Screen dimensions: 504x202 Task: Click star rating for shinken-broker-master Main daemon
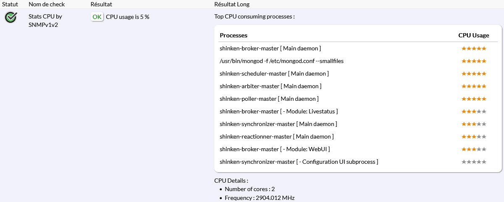pyautogui.click(x=474, y=48)
